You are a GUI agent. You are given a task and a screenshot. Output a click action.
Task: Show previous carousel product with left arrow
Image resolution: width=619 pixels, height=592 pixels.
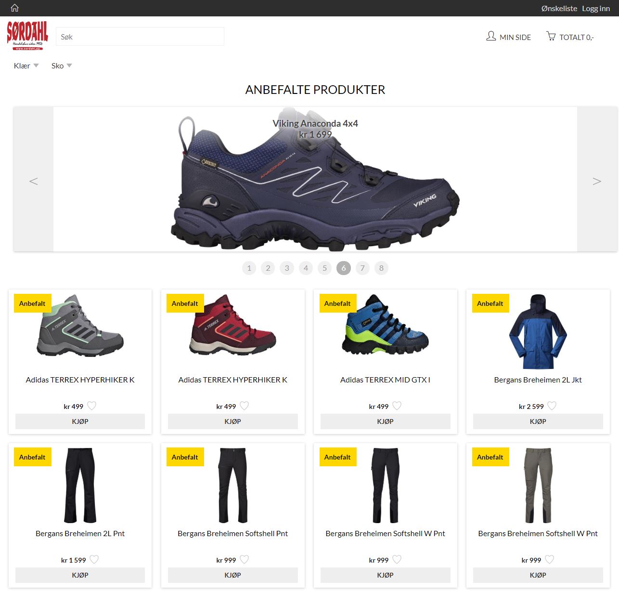[33, 179]
